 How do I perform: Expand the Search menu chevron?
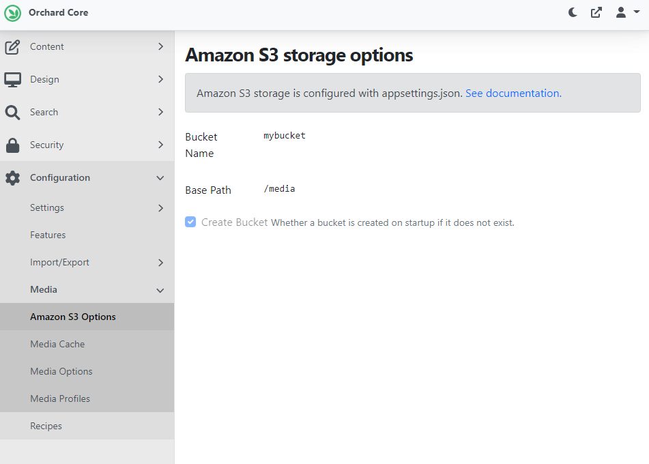click(x=160, y=112)
